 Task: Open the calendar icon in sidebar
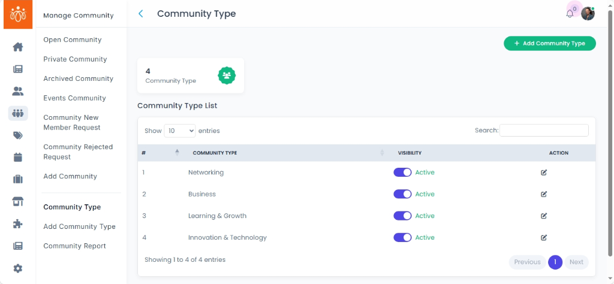[18, 158]
